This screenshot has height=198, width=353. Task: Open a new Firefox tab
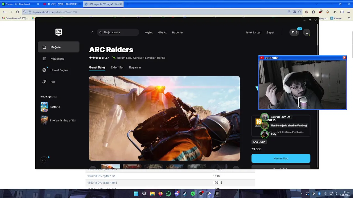coord(127,4)
